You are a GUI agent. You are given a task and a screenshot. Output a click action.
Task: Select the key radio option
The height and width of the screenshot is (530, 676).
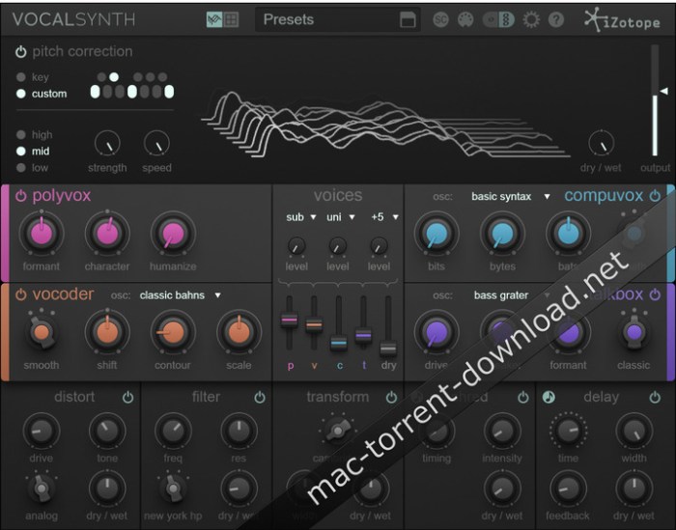[x=21, y=77]
